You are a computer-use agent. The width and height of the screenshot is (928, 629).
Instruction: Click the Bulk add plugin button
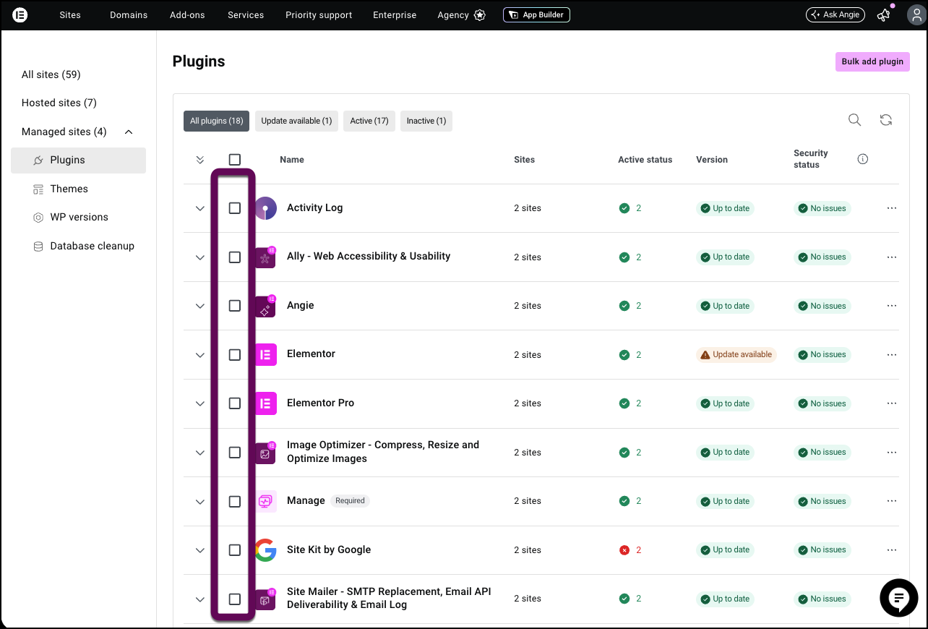coord(872,61)
